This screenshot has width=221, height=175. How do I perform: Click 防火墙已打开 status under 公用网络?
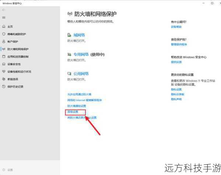[x=77, y=79]
